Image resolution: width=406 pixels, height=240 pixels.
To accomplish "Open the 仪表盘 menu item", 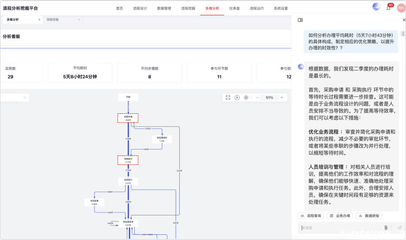I will pos(234,9).
